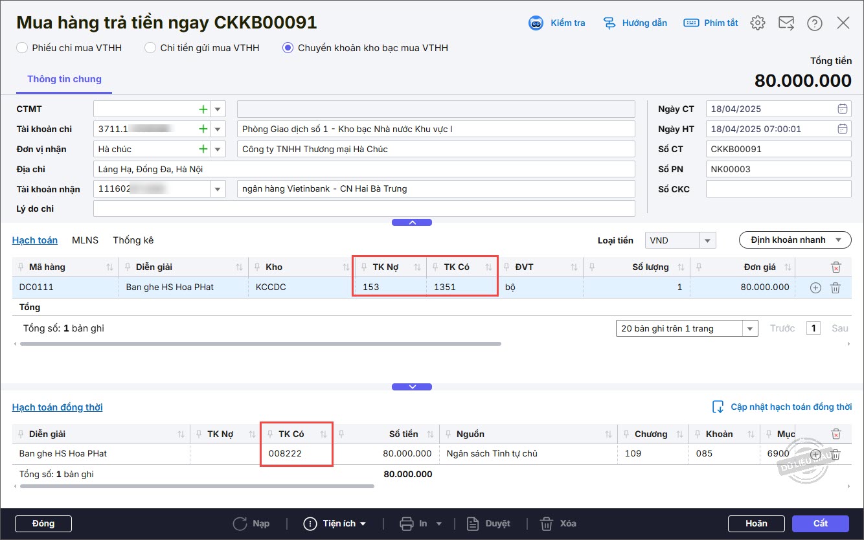
Task: Click the Cất save button
Action: [x=820, y=523]
